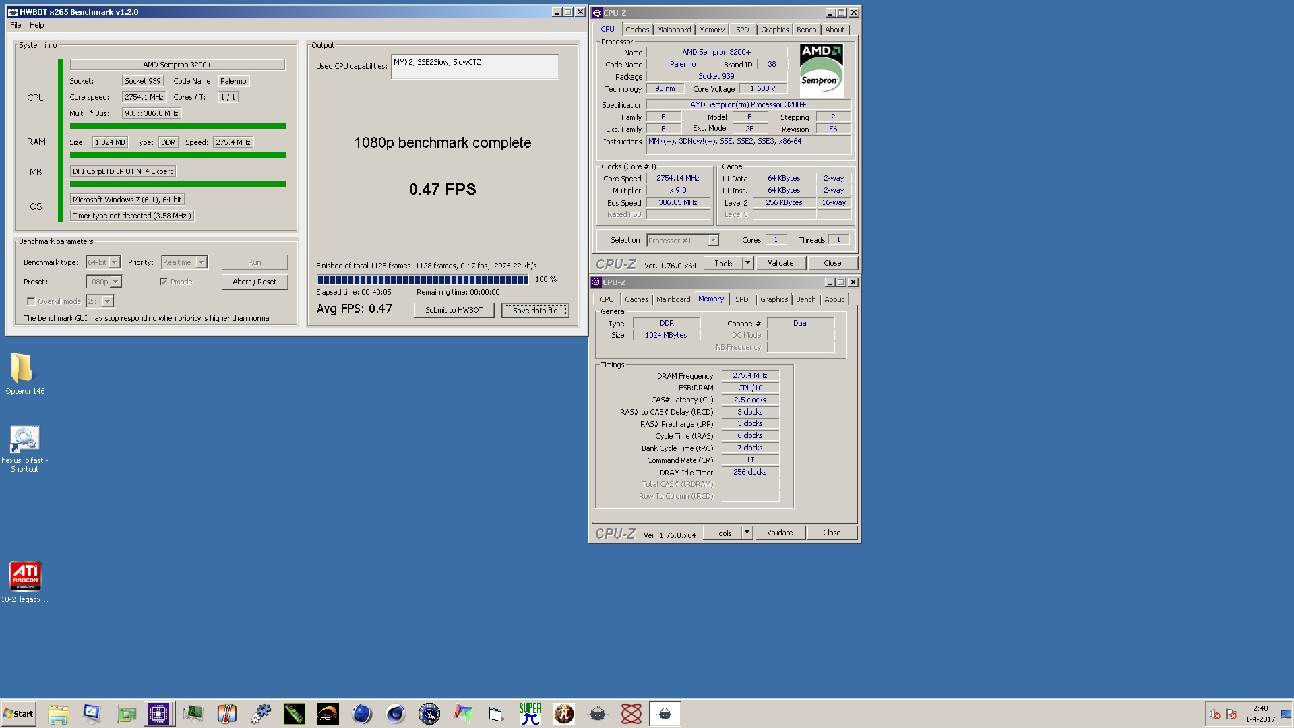Switch to Caches tab in CPU-Z processor window
Viewport: 1294px width, 728px height.
tap(637, 30)
